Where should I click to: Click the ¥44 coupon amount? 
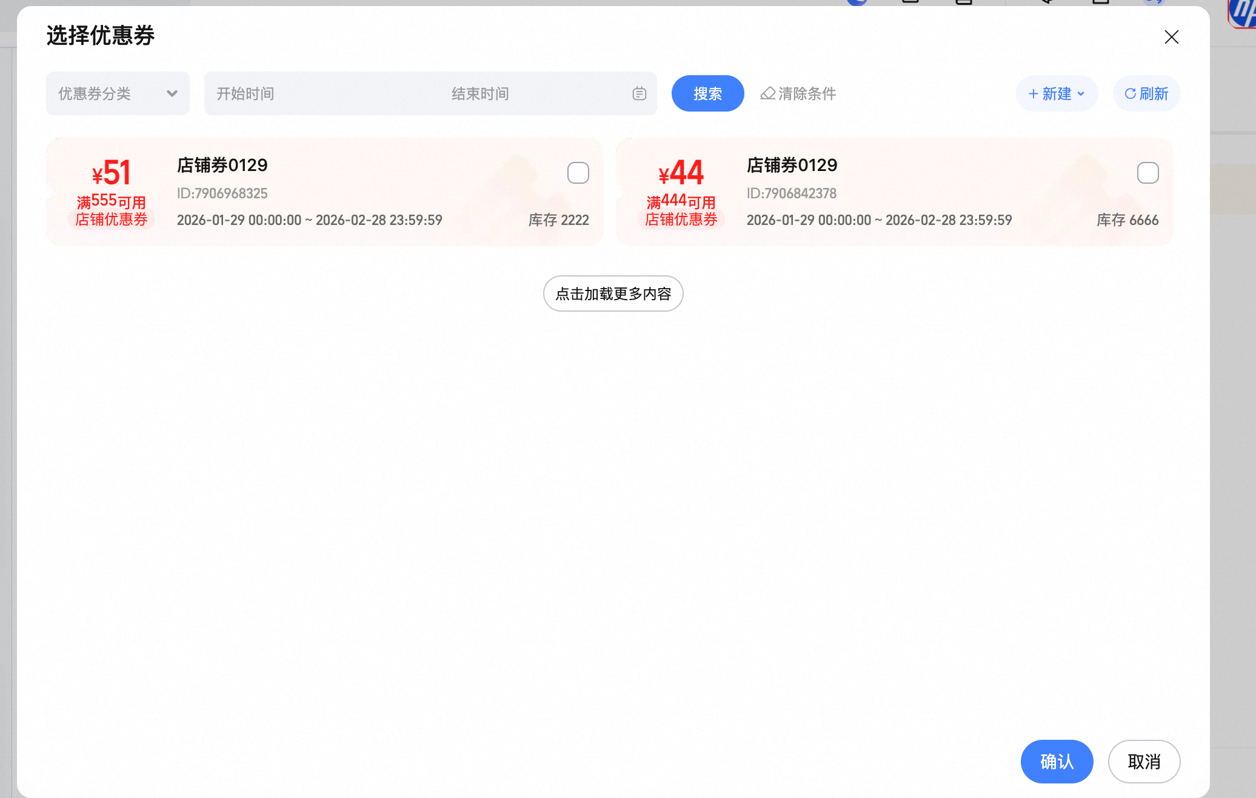coord(681,173)
